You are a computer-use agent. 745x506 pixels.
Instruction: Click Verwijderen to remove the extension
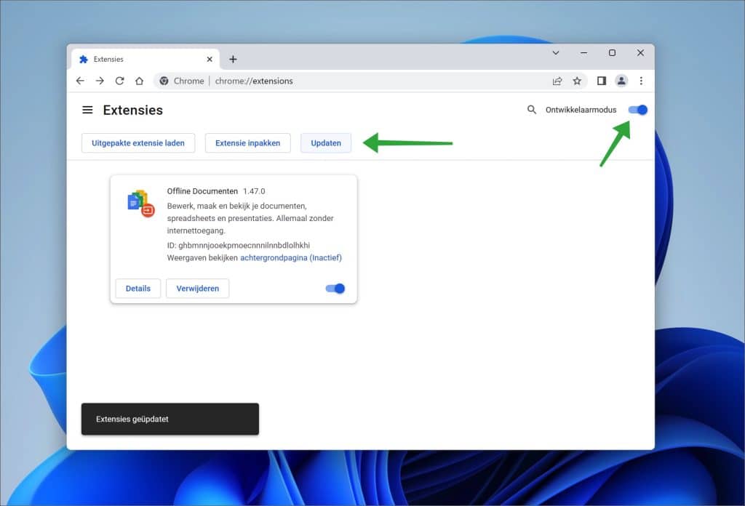pos(199,288)
